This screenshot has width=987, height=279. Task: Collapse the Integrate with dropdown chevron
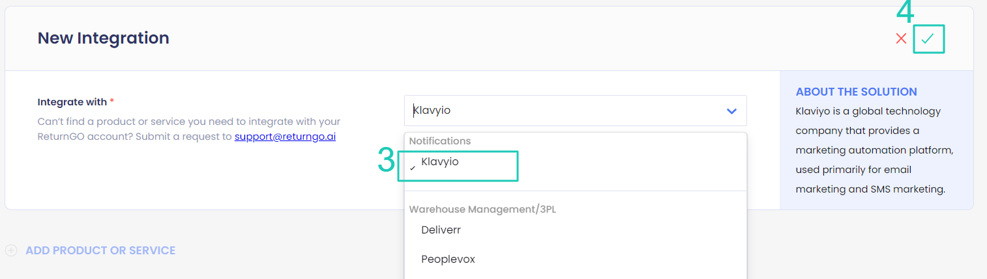[731, 111]
